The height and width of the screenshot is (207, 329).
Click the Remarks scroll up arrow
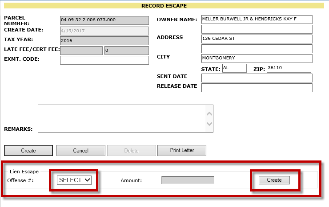[209, 114]
